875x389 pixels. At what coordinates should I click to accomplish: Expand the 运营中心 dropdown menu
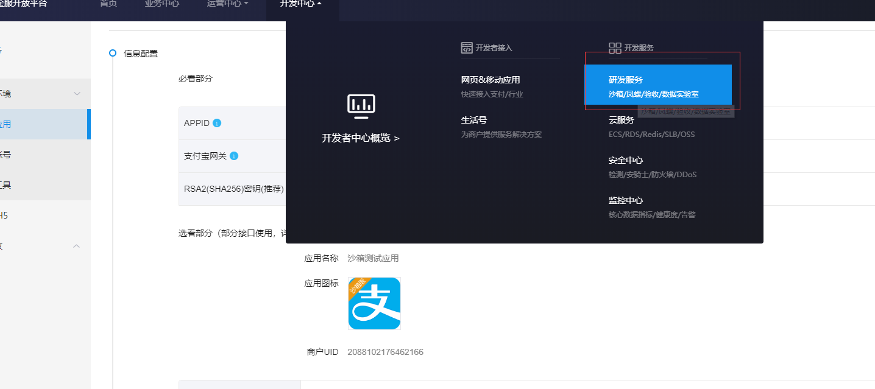pos(228,4)
